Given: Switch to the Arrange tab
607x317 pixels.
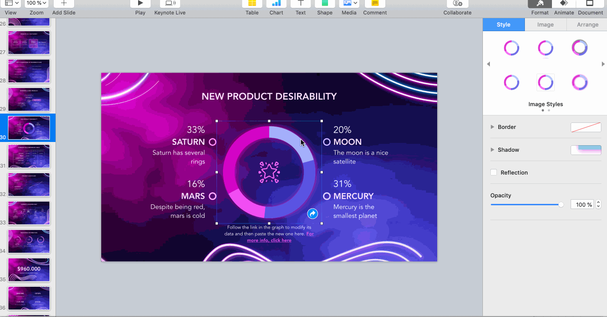Looking at the screenshot, I should (587, 25).
